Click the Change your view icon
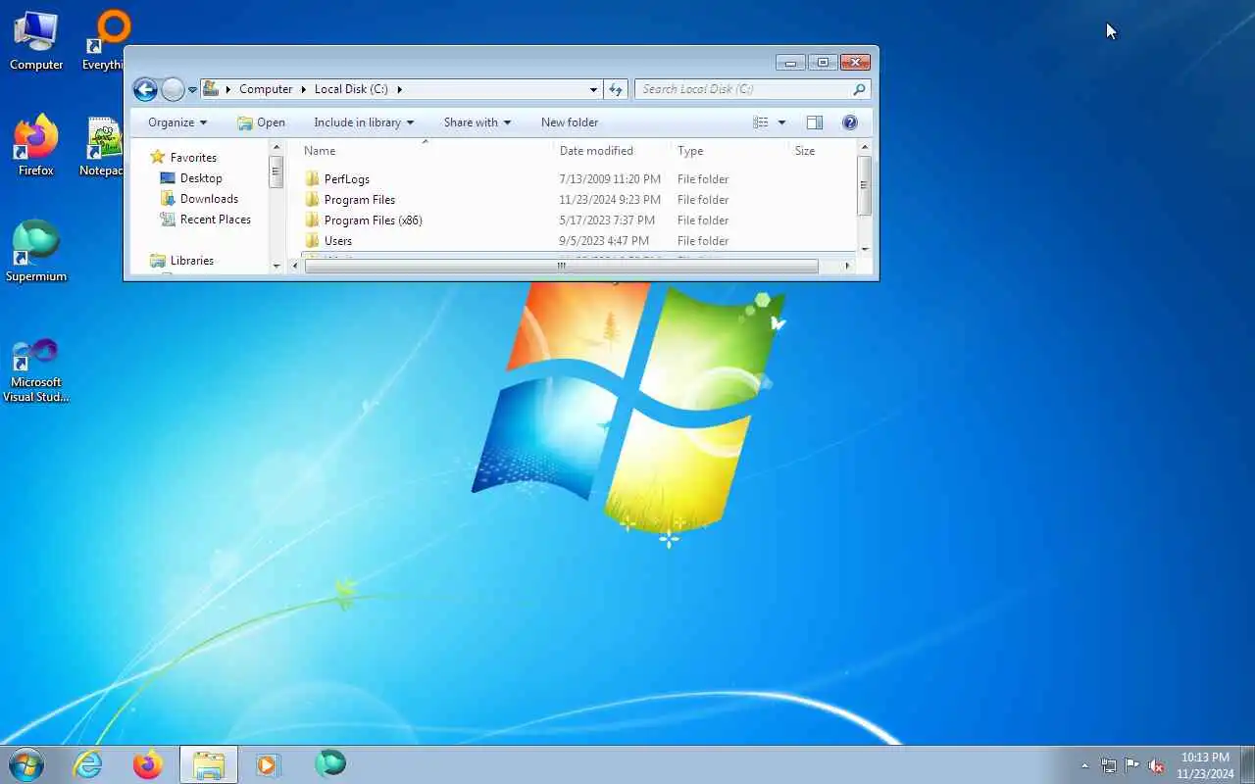 click(x=761, y=122)
